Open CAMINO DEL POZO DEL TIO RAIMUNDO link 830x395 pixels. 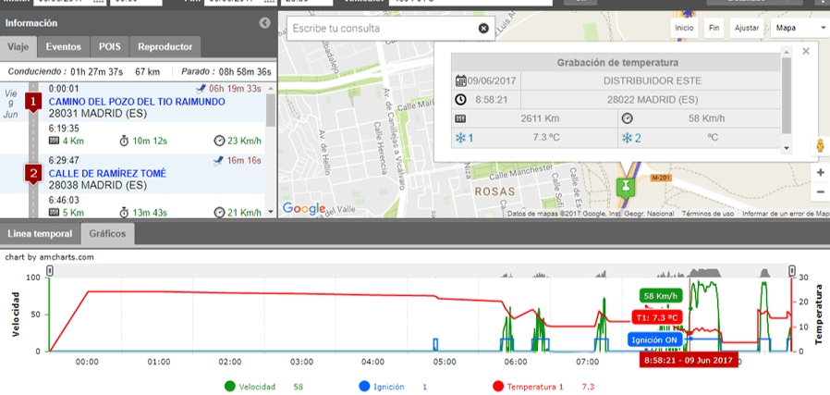coord(136,102)
